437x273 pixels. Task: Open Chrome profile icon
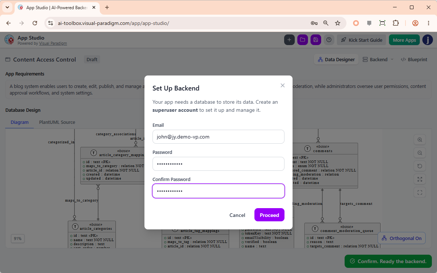point(415,23)
